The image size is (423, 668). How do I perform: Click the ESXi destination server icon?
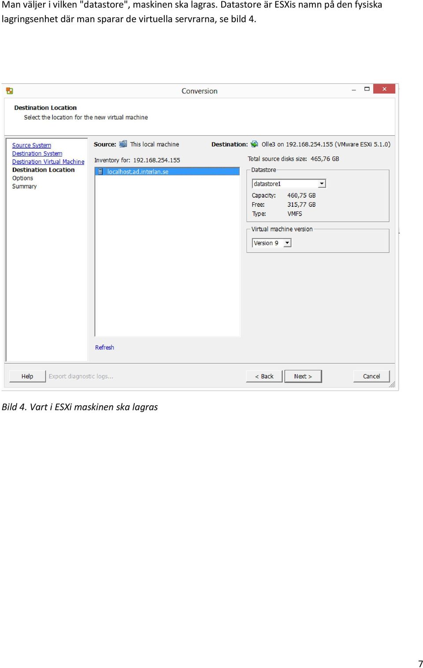(254, 144)
